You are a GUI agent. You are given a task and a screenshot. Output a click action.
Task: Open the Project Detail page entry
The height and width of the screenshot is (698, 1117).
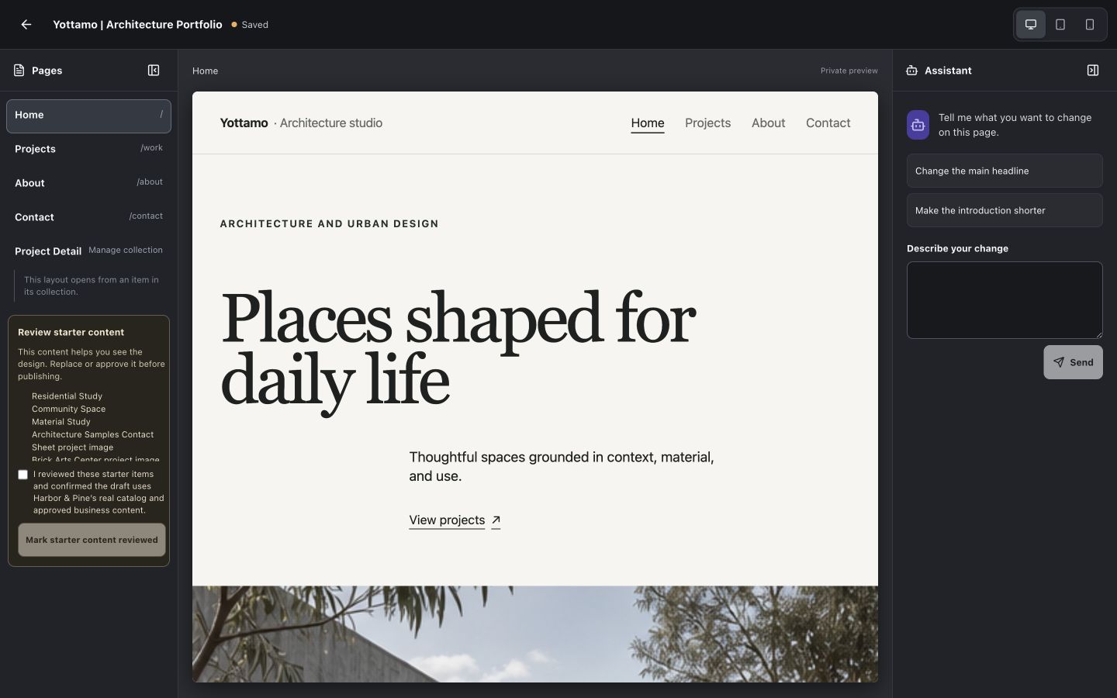48,251
